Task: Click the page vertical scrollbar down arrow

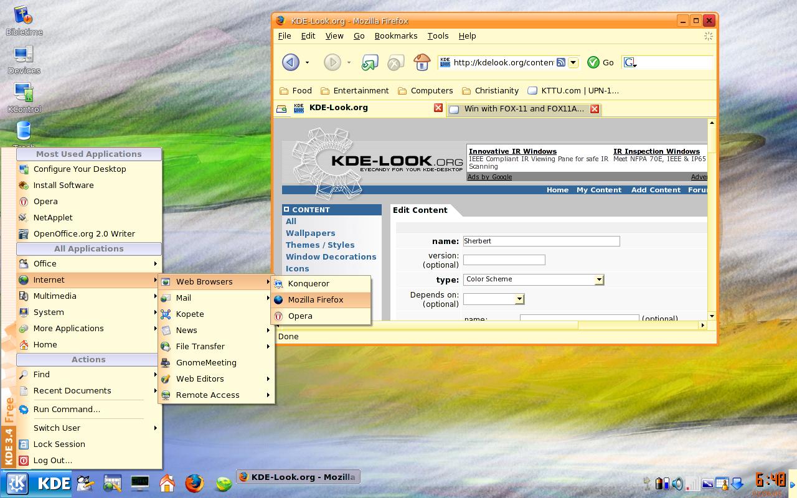Action: click(x=712, y=316)
